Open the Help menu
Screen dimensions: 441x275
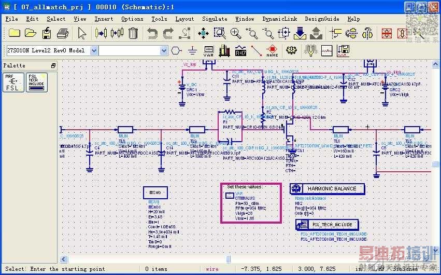pyautogui.click(x=353, y=19)
